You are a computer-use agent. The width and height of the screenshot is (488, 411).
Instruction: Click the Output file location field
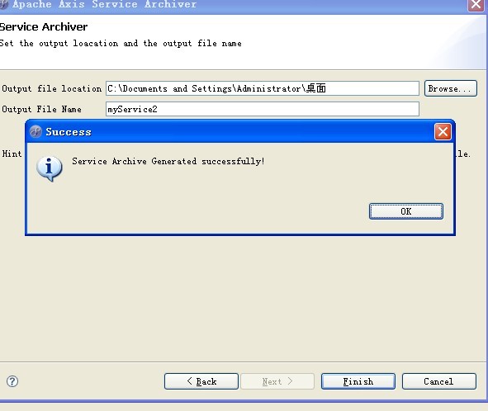(263, 88)
